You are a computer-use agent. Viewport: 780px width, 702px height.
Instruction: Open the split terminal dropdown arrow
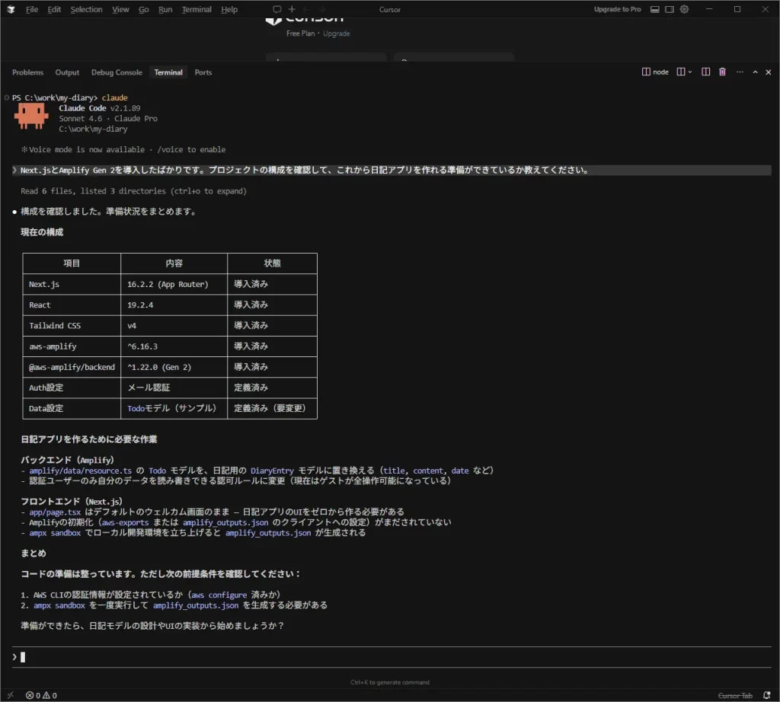[x=690, y=72]
